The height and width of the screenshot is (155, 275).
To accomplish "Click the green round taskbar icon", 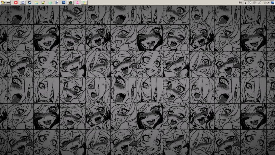I will [x=50, y=2].
